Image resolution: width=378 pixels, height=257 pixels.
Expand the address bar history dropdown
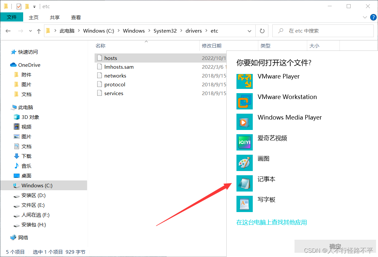[x=249, y=31]
